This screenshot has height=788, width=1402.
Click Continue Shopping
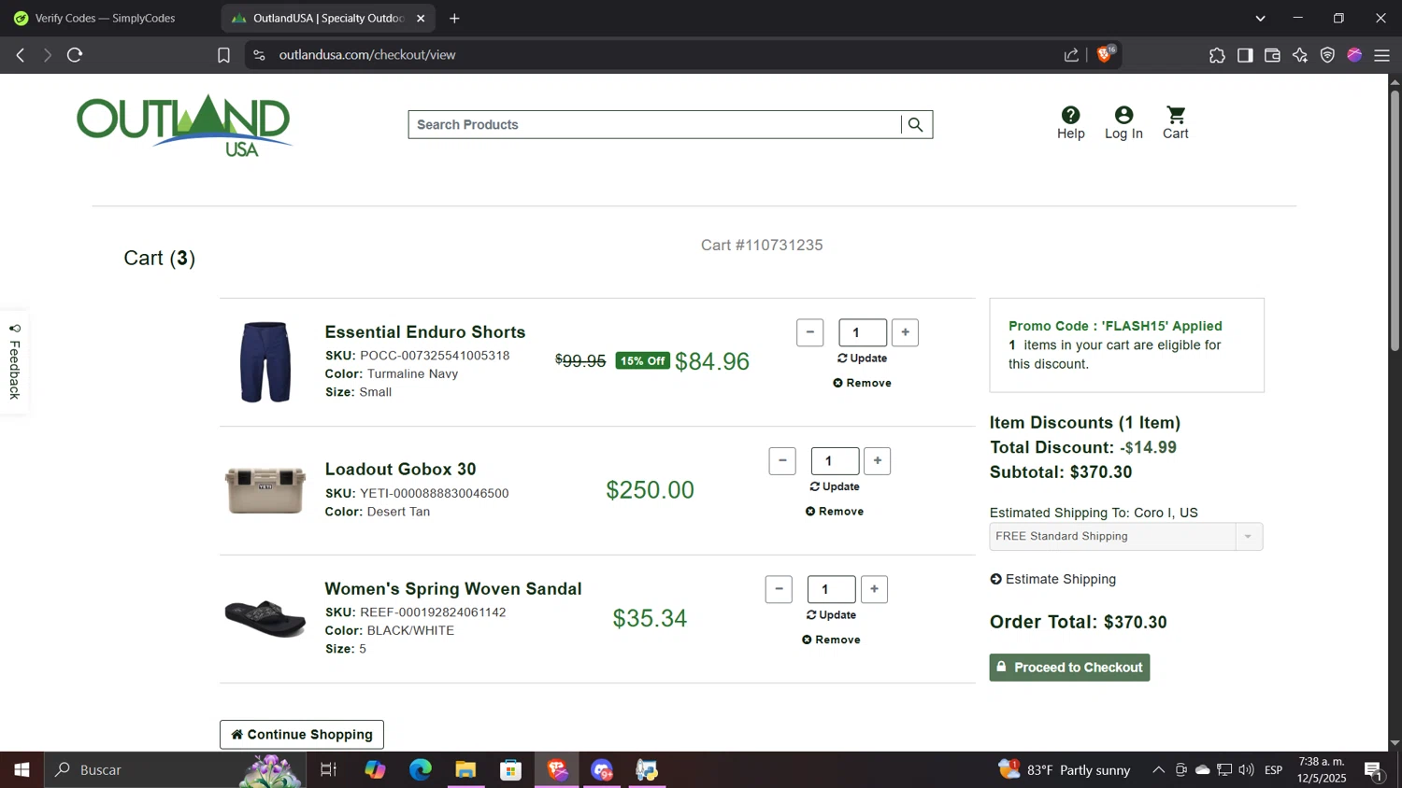click(x=302, y=735)
